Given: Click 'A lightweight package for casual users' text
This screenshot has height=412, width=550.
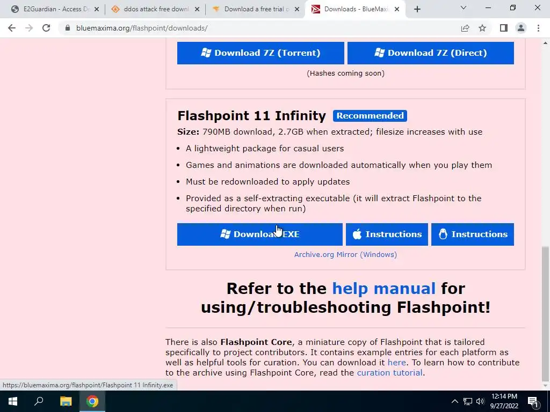Looking at the screenshot, I should [265, 149].
